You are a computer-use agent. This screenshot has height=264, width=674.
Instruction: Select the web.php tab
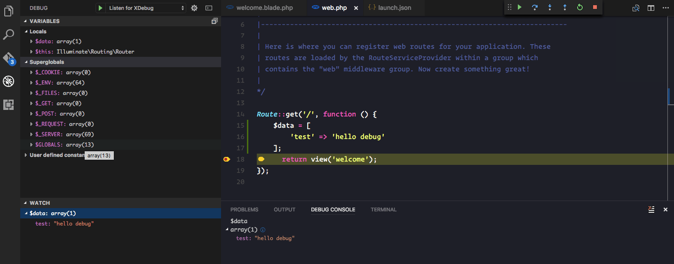pos(334,8)
